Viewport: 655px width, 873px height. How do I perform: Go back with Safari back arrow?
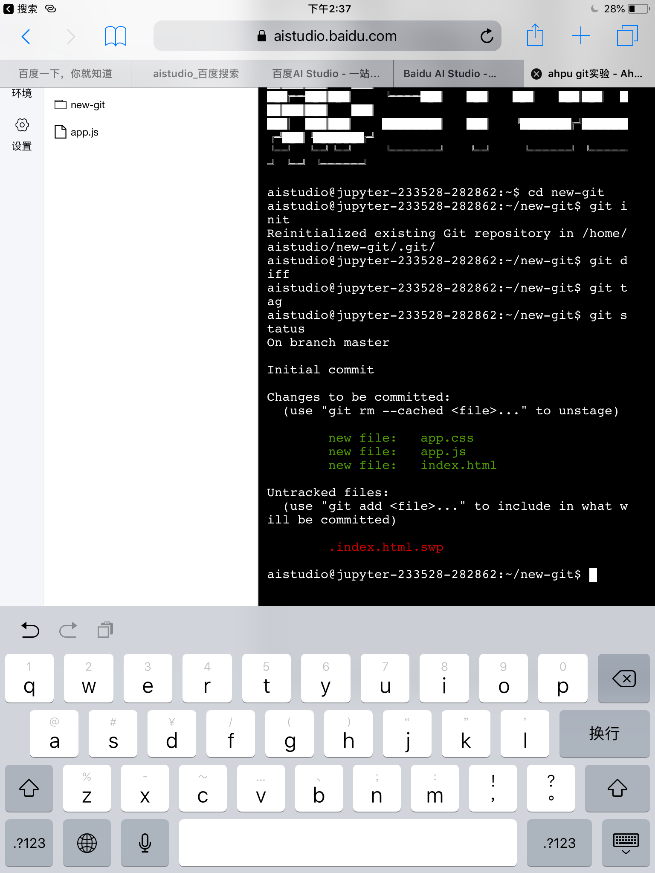pos(26,37)
